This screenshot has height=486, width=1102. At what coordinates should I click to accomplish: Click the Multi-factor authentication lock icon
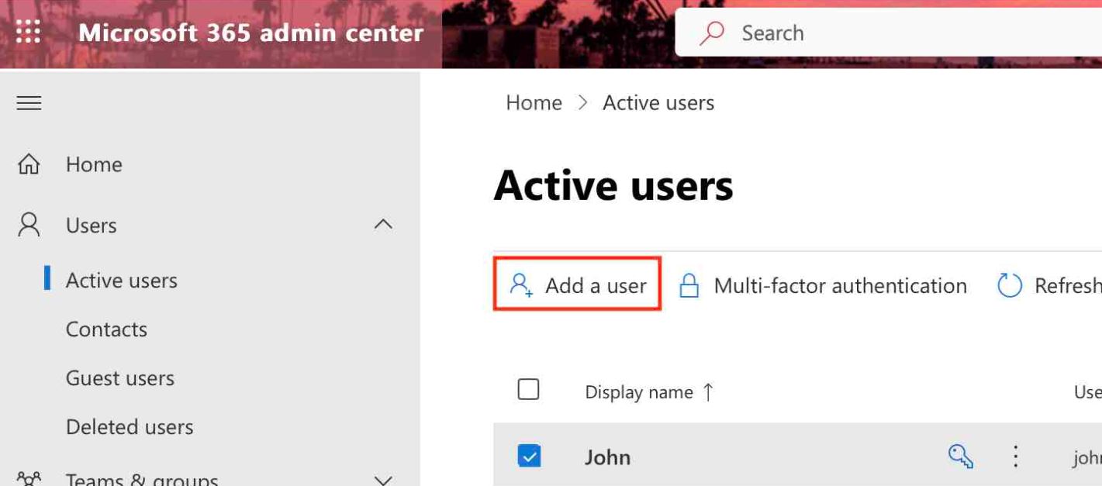(689, 286)
